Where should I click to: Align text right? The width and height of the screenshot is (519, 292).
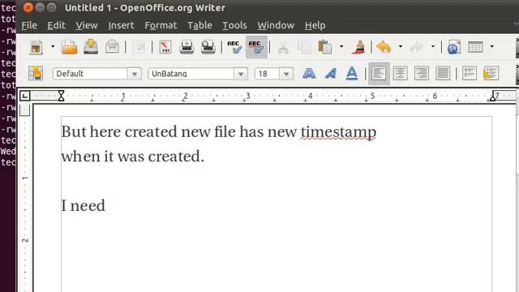tap(422, 73)
